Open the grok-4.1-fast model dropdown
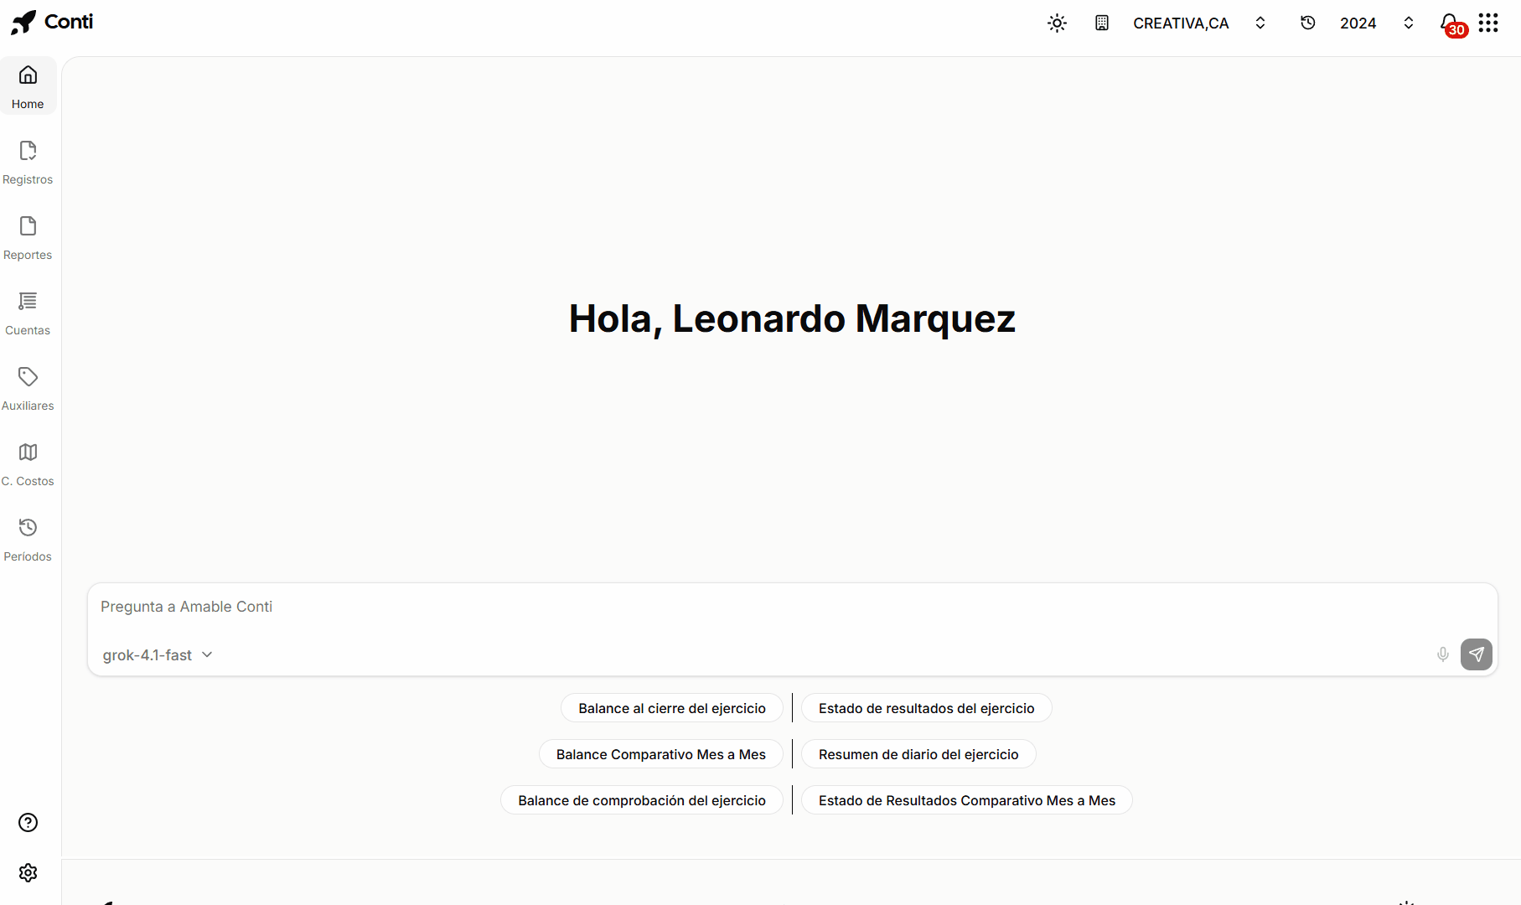 coord(158,655)
